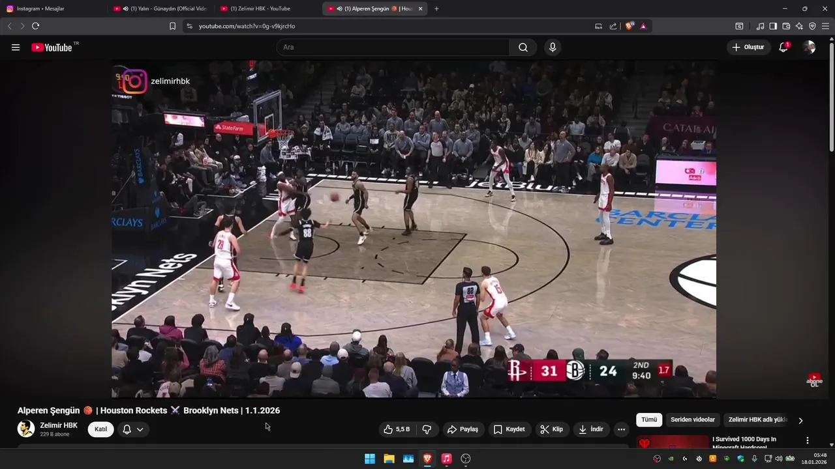Open Brave VPN shield icon
Viewport: 835px width, 469px height.
tap(812, 26)
